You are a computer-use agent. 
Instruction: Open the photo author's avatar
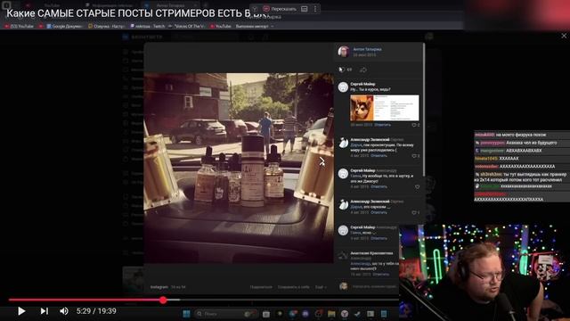click(344, 52)
